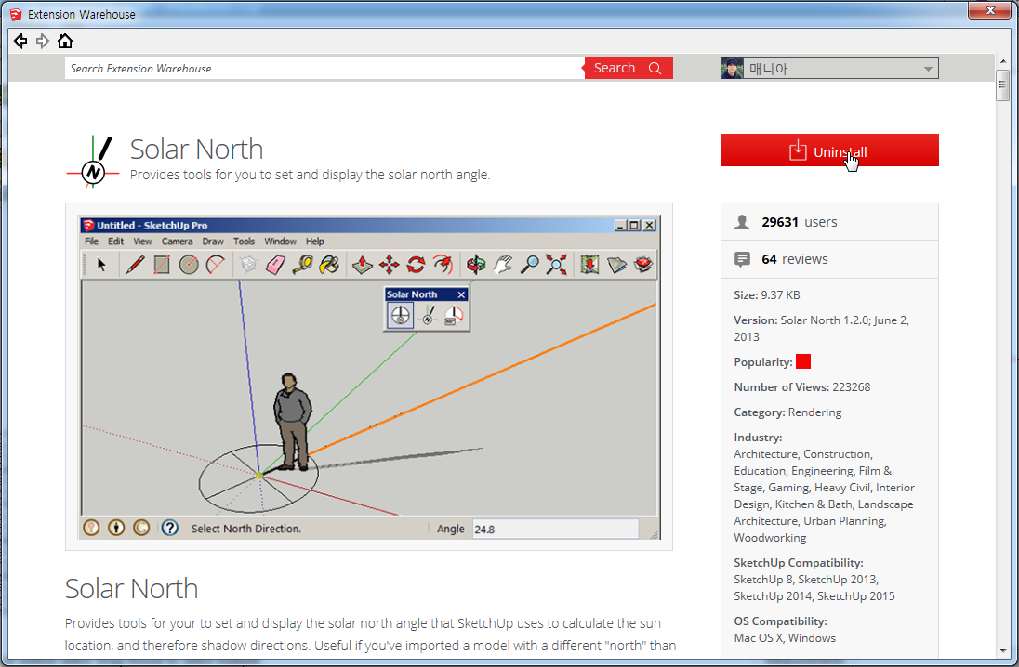Pick the Tape Measure tool
Viewport: 1019px width, 667px height.
pos(303,265)
